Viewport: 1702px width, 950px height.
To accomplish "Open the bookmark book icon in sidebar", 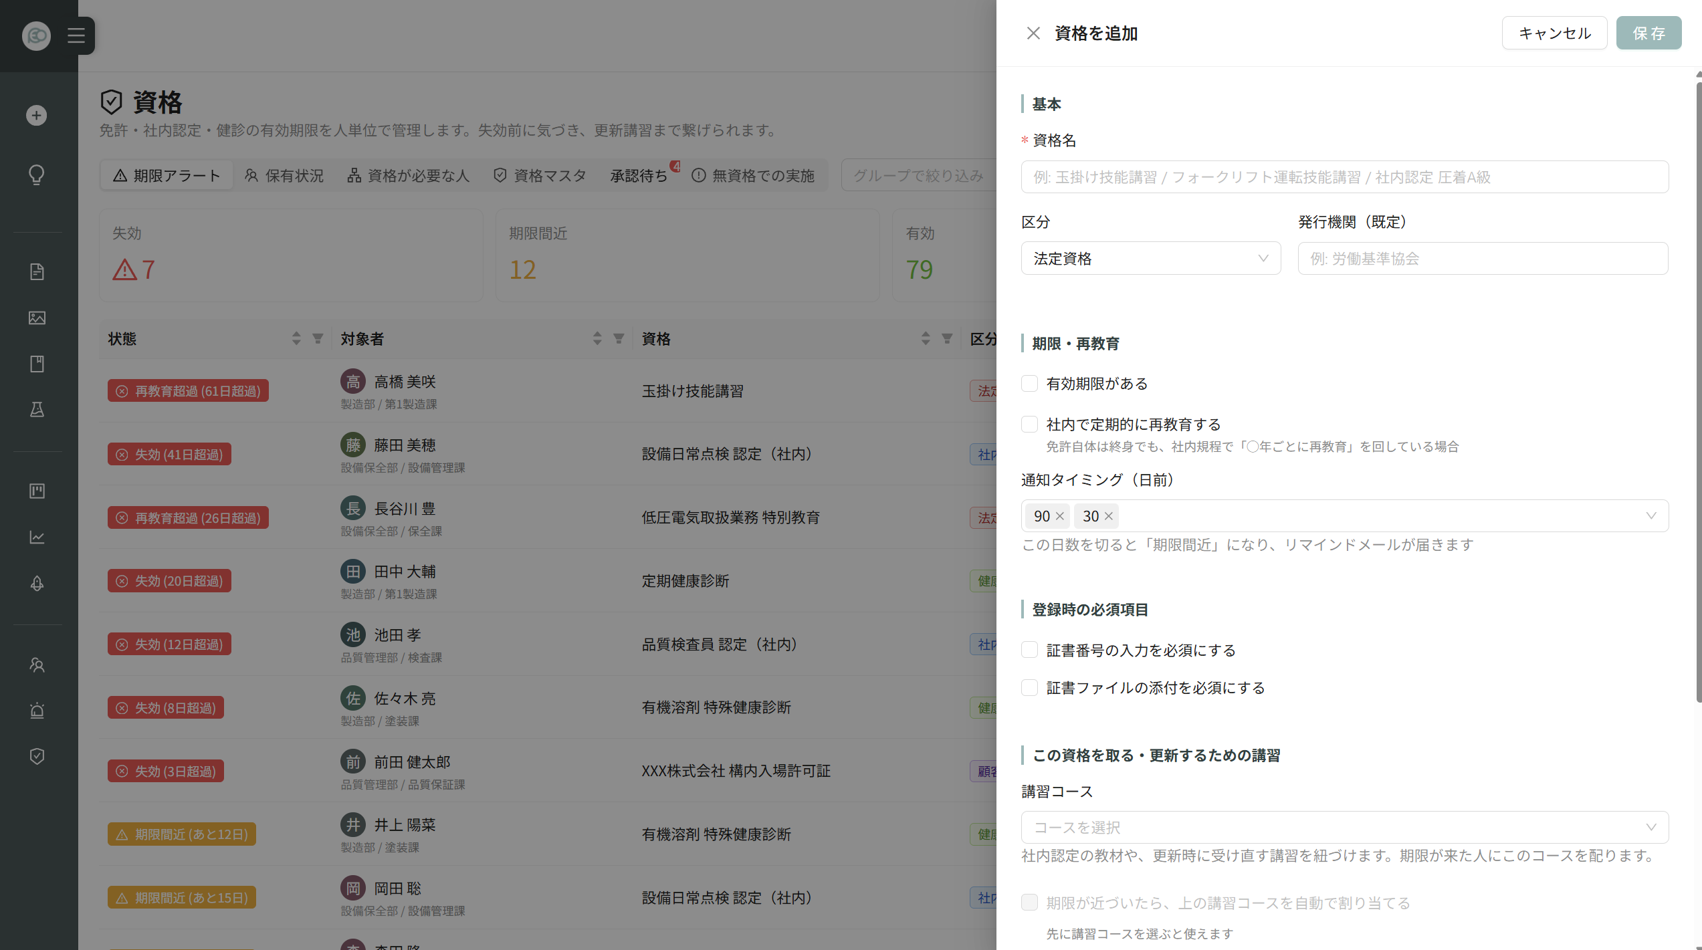I will click(37, 364).
